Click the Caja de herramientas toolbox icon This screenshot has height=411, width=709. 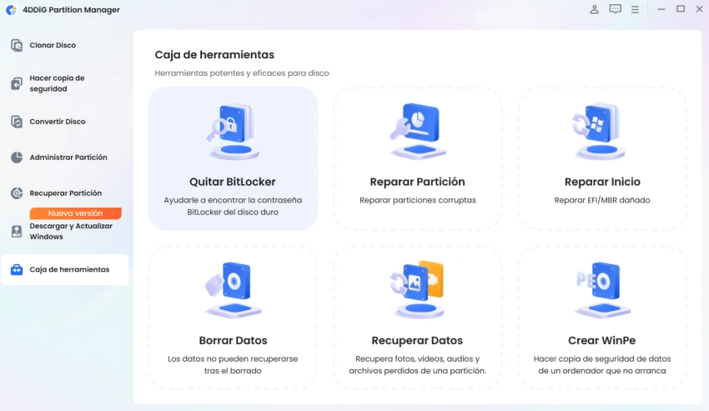[x=17, y=269]
